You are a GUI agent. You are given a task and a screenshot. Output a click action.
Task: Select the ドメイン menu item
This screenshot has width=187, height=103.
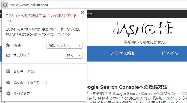170,53
